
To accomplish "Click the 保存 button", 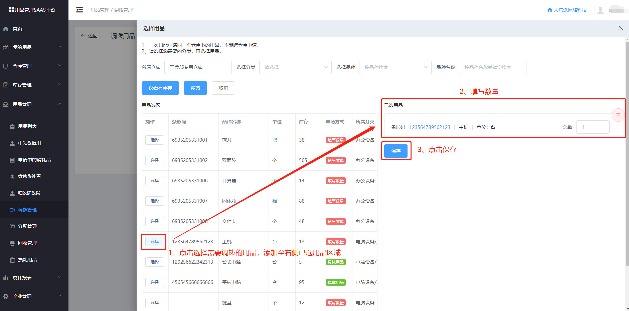I will (396, 151).
